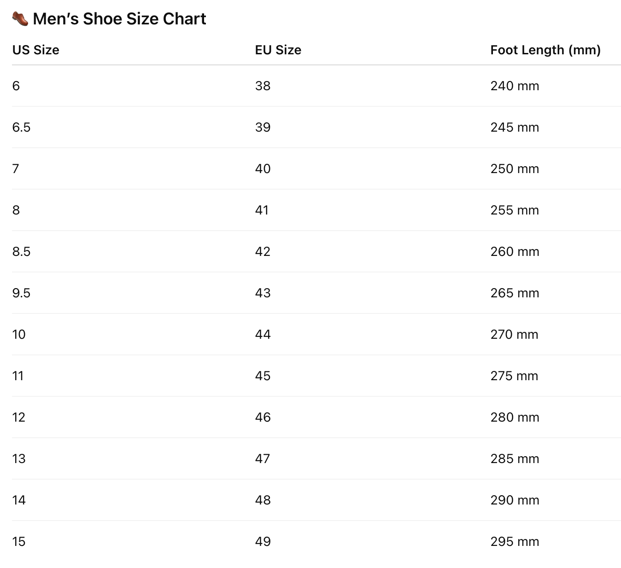The width and height of the screenshot is (621, 568).
Task: Click the Foot Length (mm) column header
Action: click(x=545, y=50)
